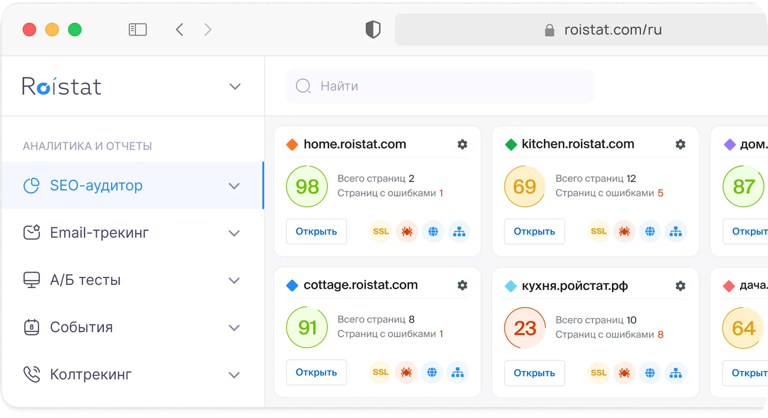The image size is (768, 418).
Task: Collapse the SEO-аудитор section chevron
Action: [234, 186]
